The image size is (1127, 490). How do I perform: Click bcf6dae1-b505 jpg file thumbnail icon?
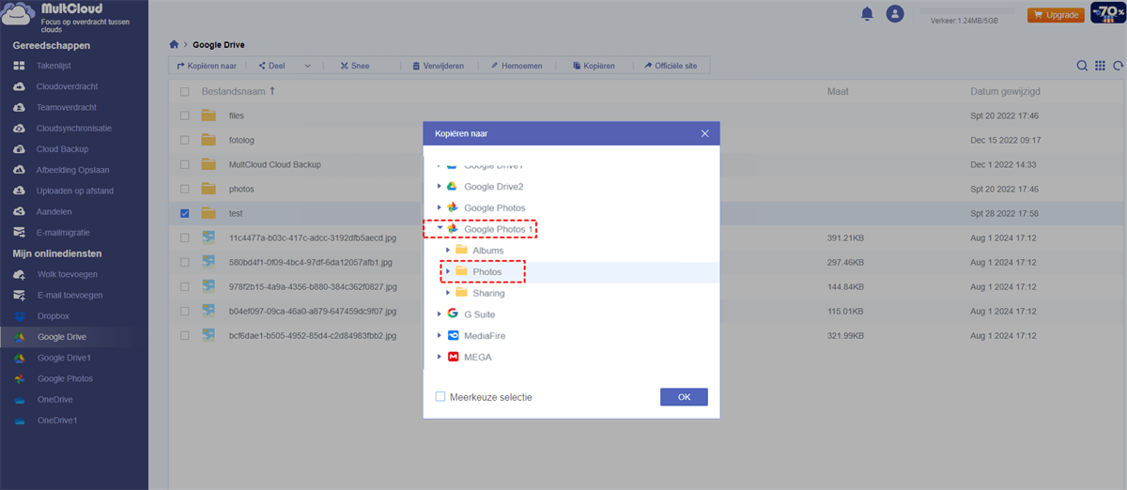pyautogui.click(x=208, y=335)
